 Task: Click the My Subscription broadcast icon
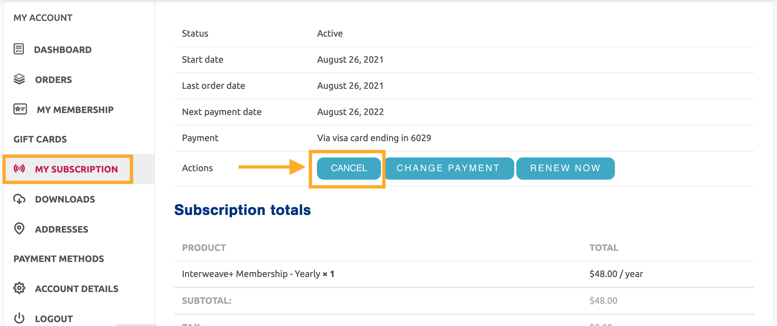tap(19, 169)
